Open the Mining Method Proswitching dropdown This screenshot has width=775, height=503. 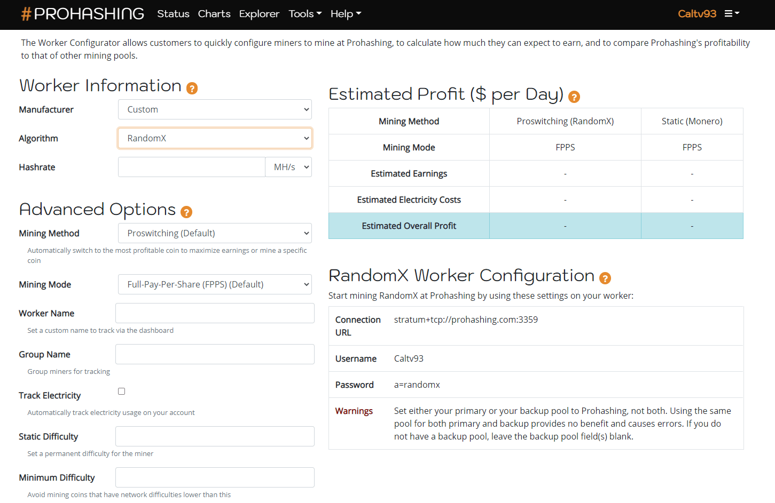(x=215, y=233)
